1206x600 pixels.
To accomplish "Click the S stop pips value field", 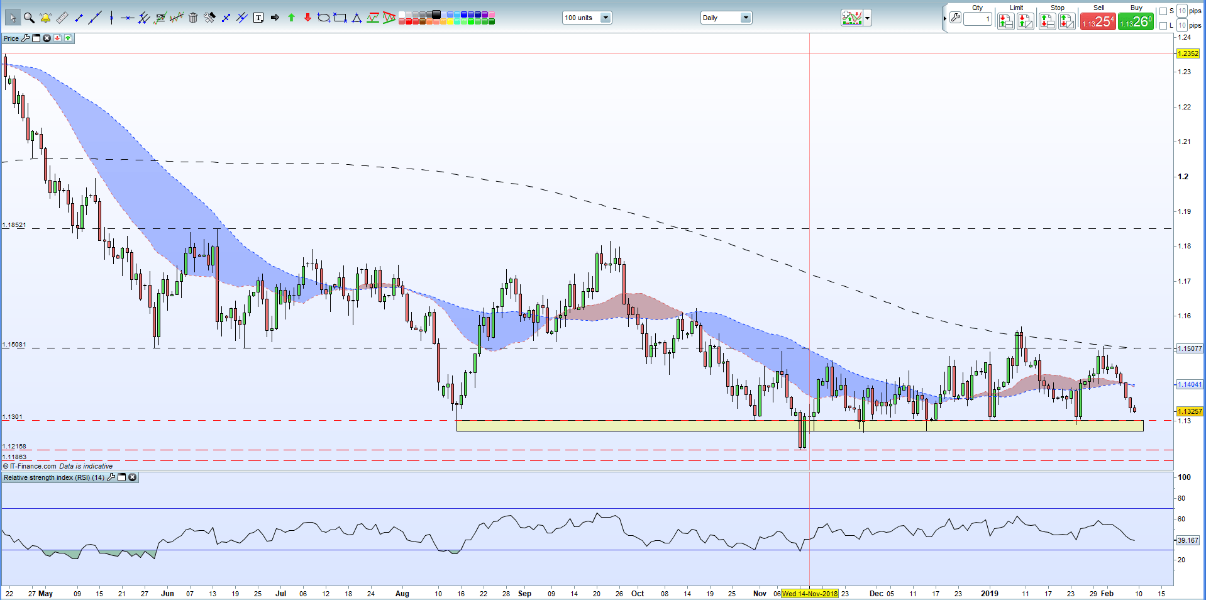I will [1182, 11].
